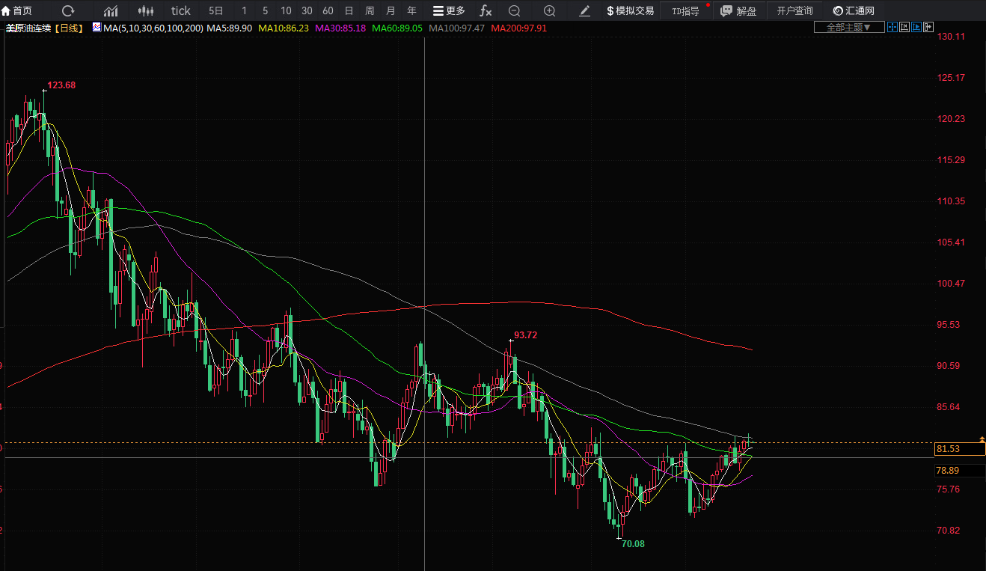Toggle the rightmost panel collapse button
The image size is (986, 571).
[x=928, y=28]
